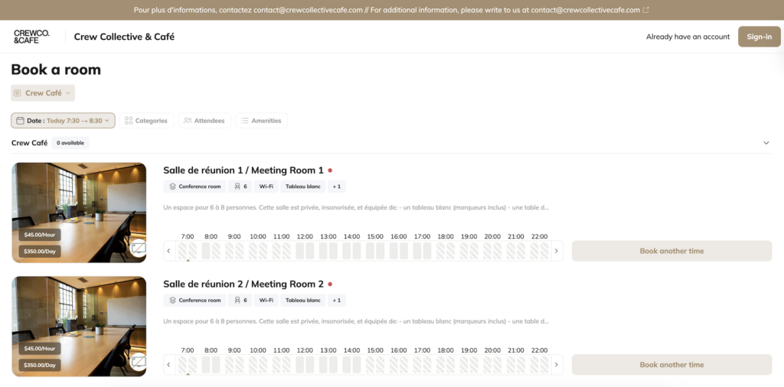The width and height of the screenshot is (784, 387).
Task: Click the 6 seats tag for Meeting Room 2
Action: coord(240,300)
